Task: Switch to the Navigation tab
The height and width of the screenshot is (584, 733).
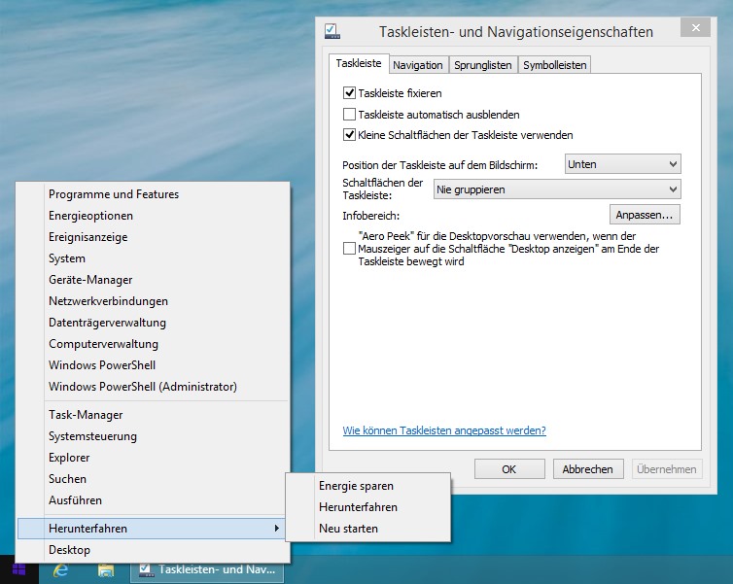Action: pyautogui.click(x=417, y=65)
